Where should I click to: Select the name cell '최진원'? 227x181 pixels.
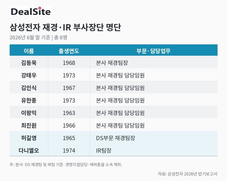pyautogui.click(x=29, y=126)
